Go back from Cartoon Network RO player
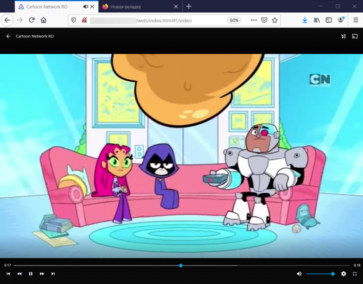The image size is (363, 284). point(8,36)
